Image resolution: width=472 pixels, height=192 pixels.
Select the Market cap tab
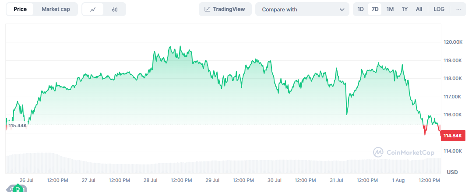[56, 9]
